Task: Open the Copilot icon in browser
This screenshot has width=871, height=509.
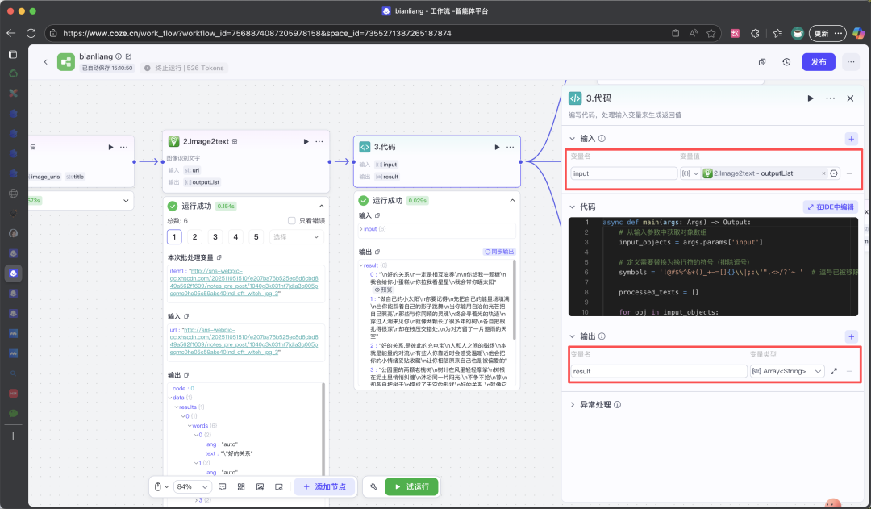Action: (858, 33)
